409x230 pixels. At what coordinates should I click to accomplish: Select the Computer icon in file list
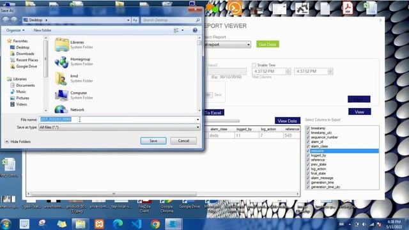pyautogui.click(x=62, y=95)
